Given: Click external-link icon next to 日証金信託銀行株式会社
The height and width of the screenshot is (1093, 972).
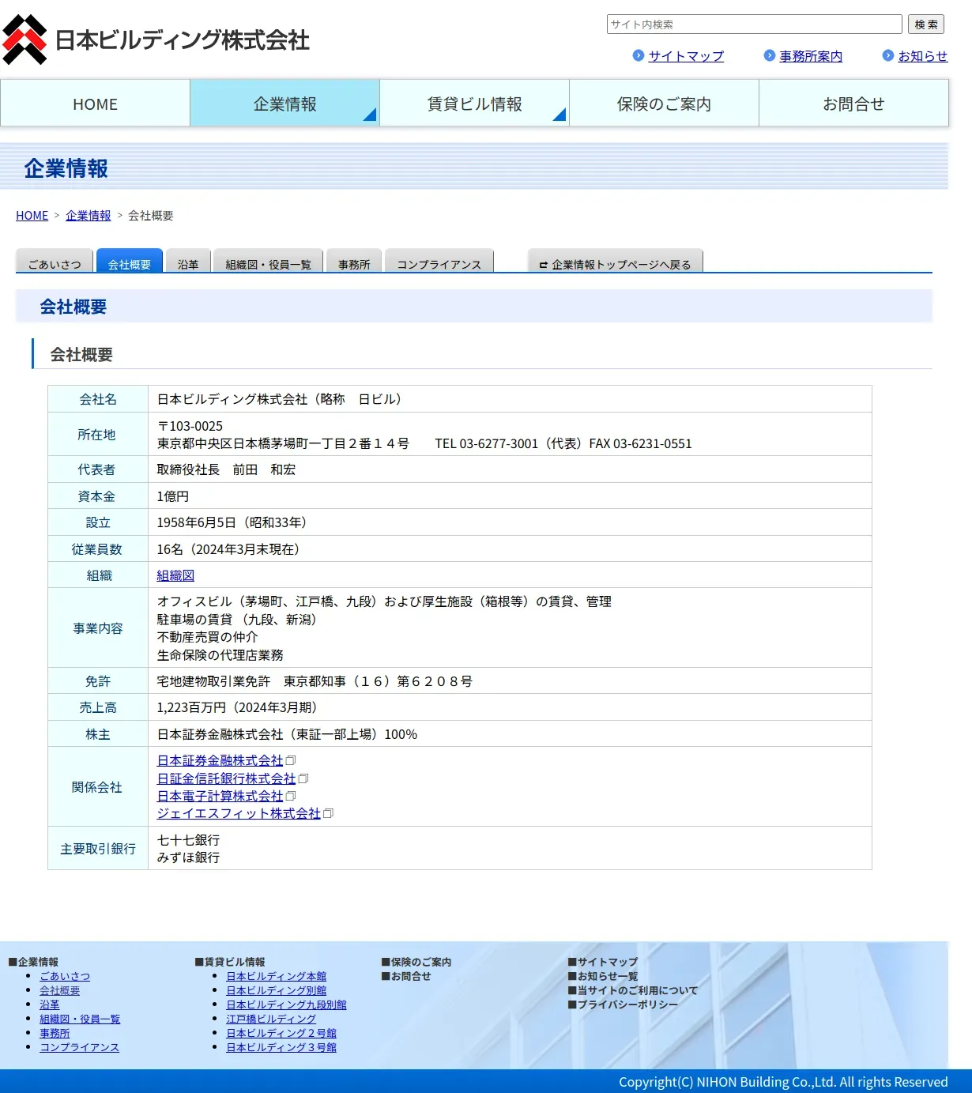Looking at the screenshot, I should click(x=303, y=778).
